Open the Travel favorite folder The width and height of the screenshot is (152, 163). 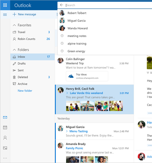pyautogui.click(x=32, y=32)
